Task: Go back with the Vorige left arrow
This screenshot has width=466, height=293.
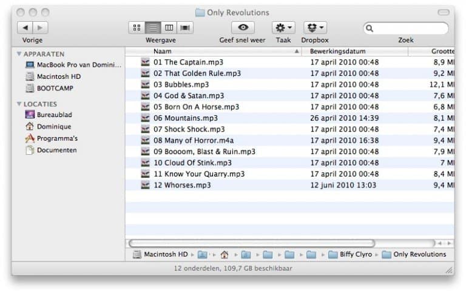Action: [x=25, y=28]
